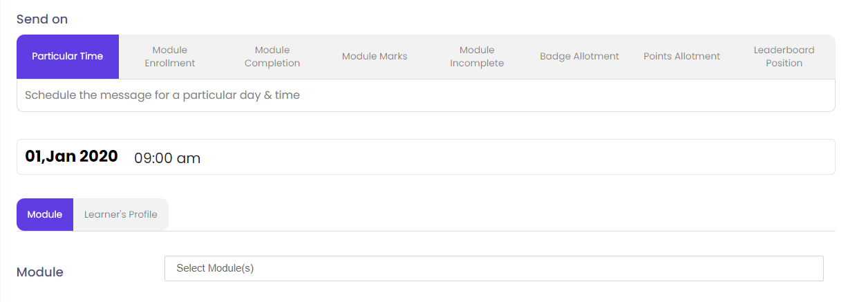
Task: Click the Points Allotment tab
Action: click(x=681, y=57)
